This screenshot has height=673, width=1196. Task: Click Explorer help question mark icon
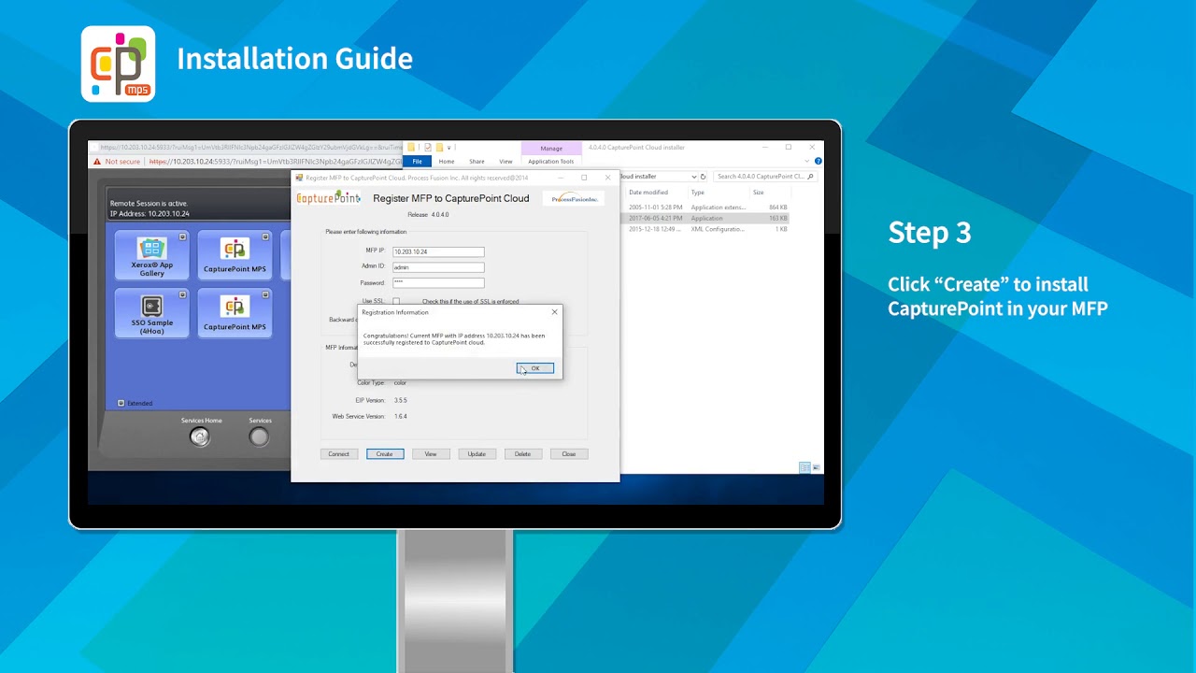coord(819,162)
